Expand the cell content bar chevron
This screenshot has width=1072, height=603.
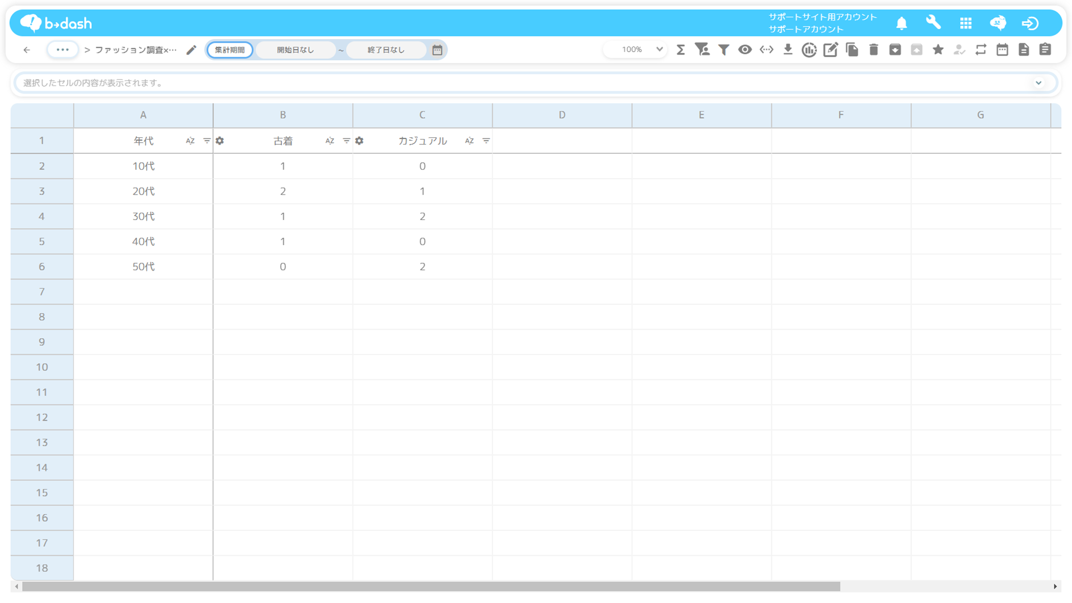click(1039, 83)
